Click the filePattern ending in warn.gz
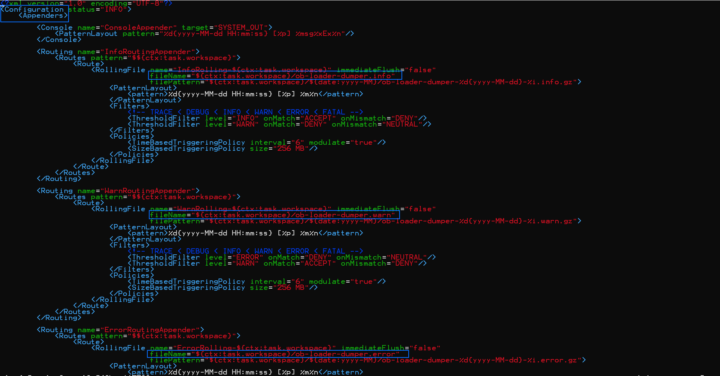The image size is (720, 376). (x=365, y=221)
